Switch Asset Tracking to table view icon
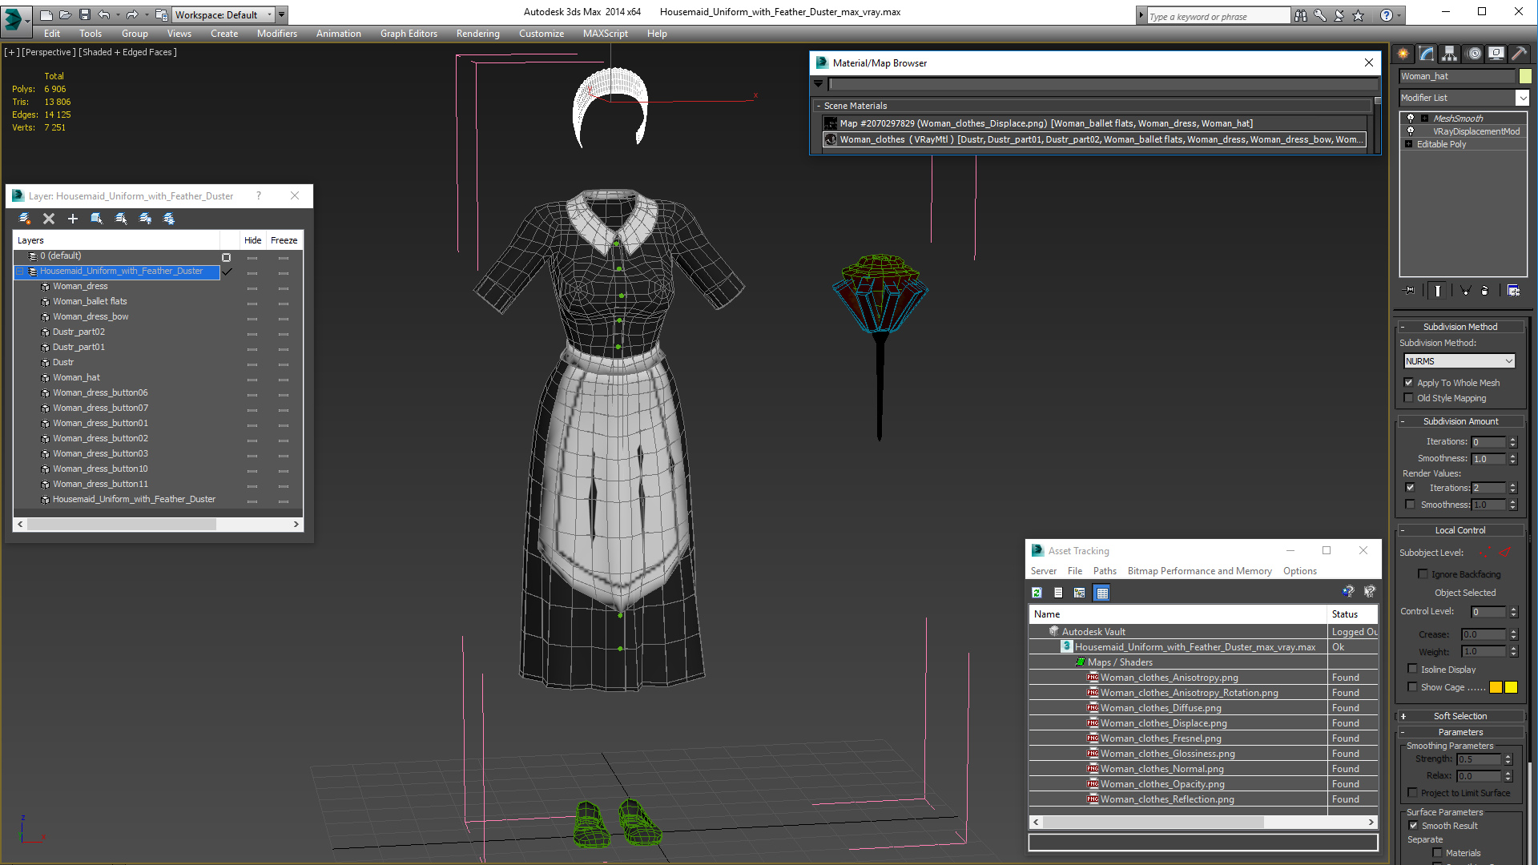1538x865 pixels. (x=1102, y=593)
